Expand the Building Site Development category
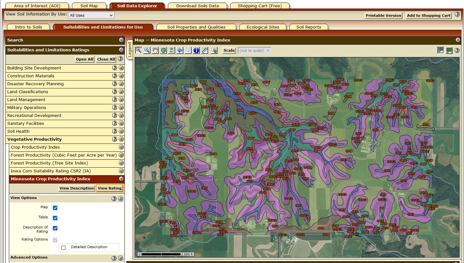Image resolution: width=464 pixels, height=263 pixels. [121, 68]
